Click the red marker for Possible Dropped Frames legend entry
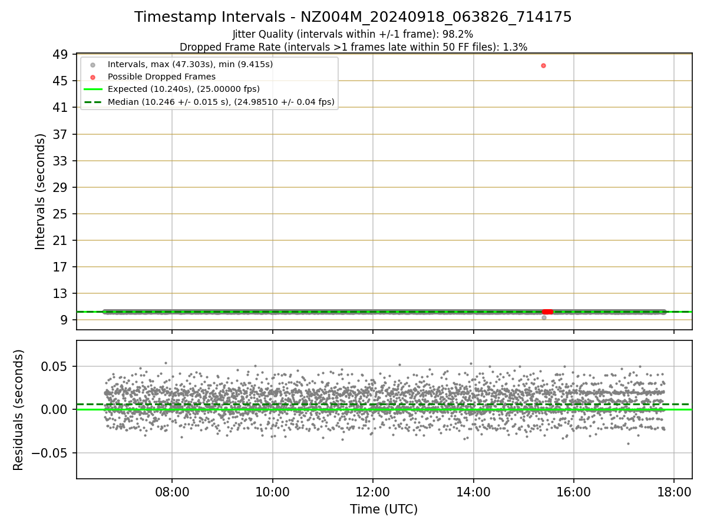Viewport: 707px width, 530px height. pyautogui.click(x=92, y=77)
